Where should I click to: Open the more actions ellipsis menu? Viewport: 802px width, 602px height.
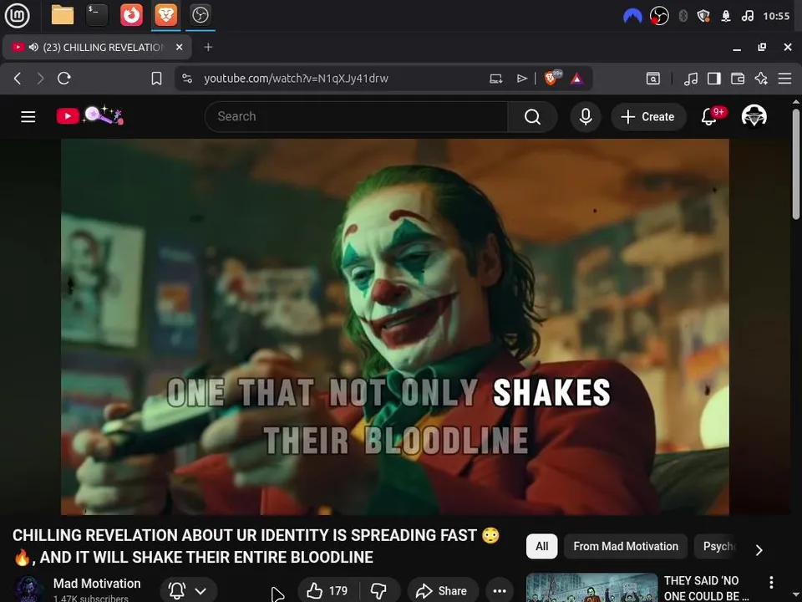pos(500,591)
